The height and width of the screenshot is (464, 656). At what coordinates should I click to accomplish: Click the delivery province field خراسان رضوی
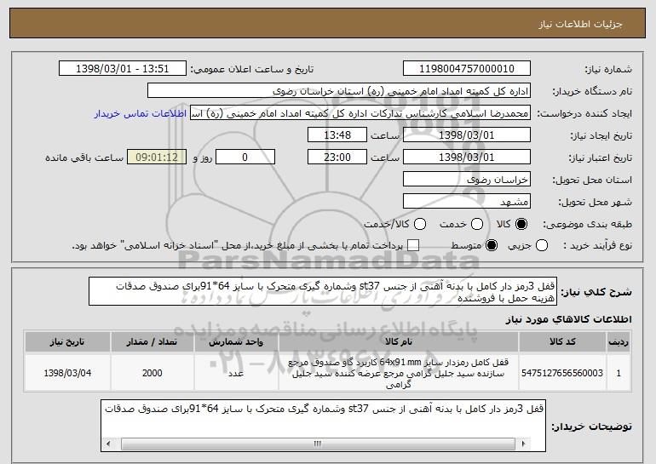point(467,180)
